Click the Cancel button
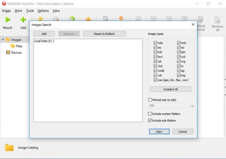The height and width of the screenshot is (159, 226). click(x=183, y=132)
